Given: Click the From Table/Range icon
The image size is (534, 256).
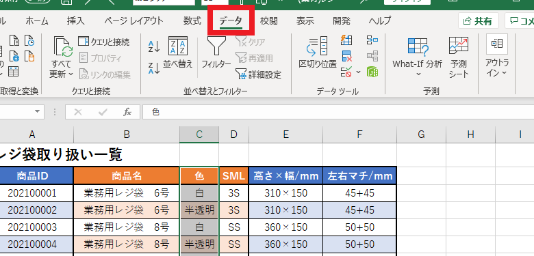Looking at the screenshot, I should (14, 71).
